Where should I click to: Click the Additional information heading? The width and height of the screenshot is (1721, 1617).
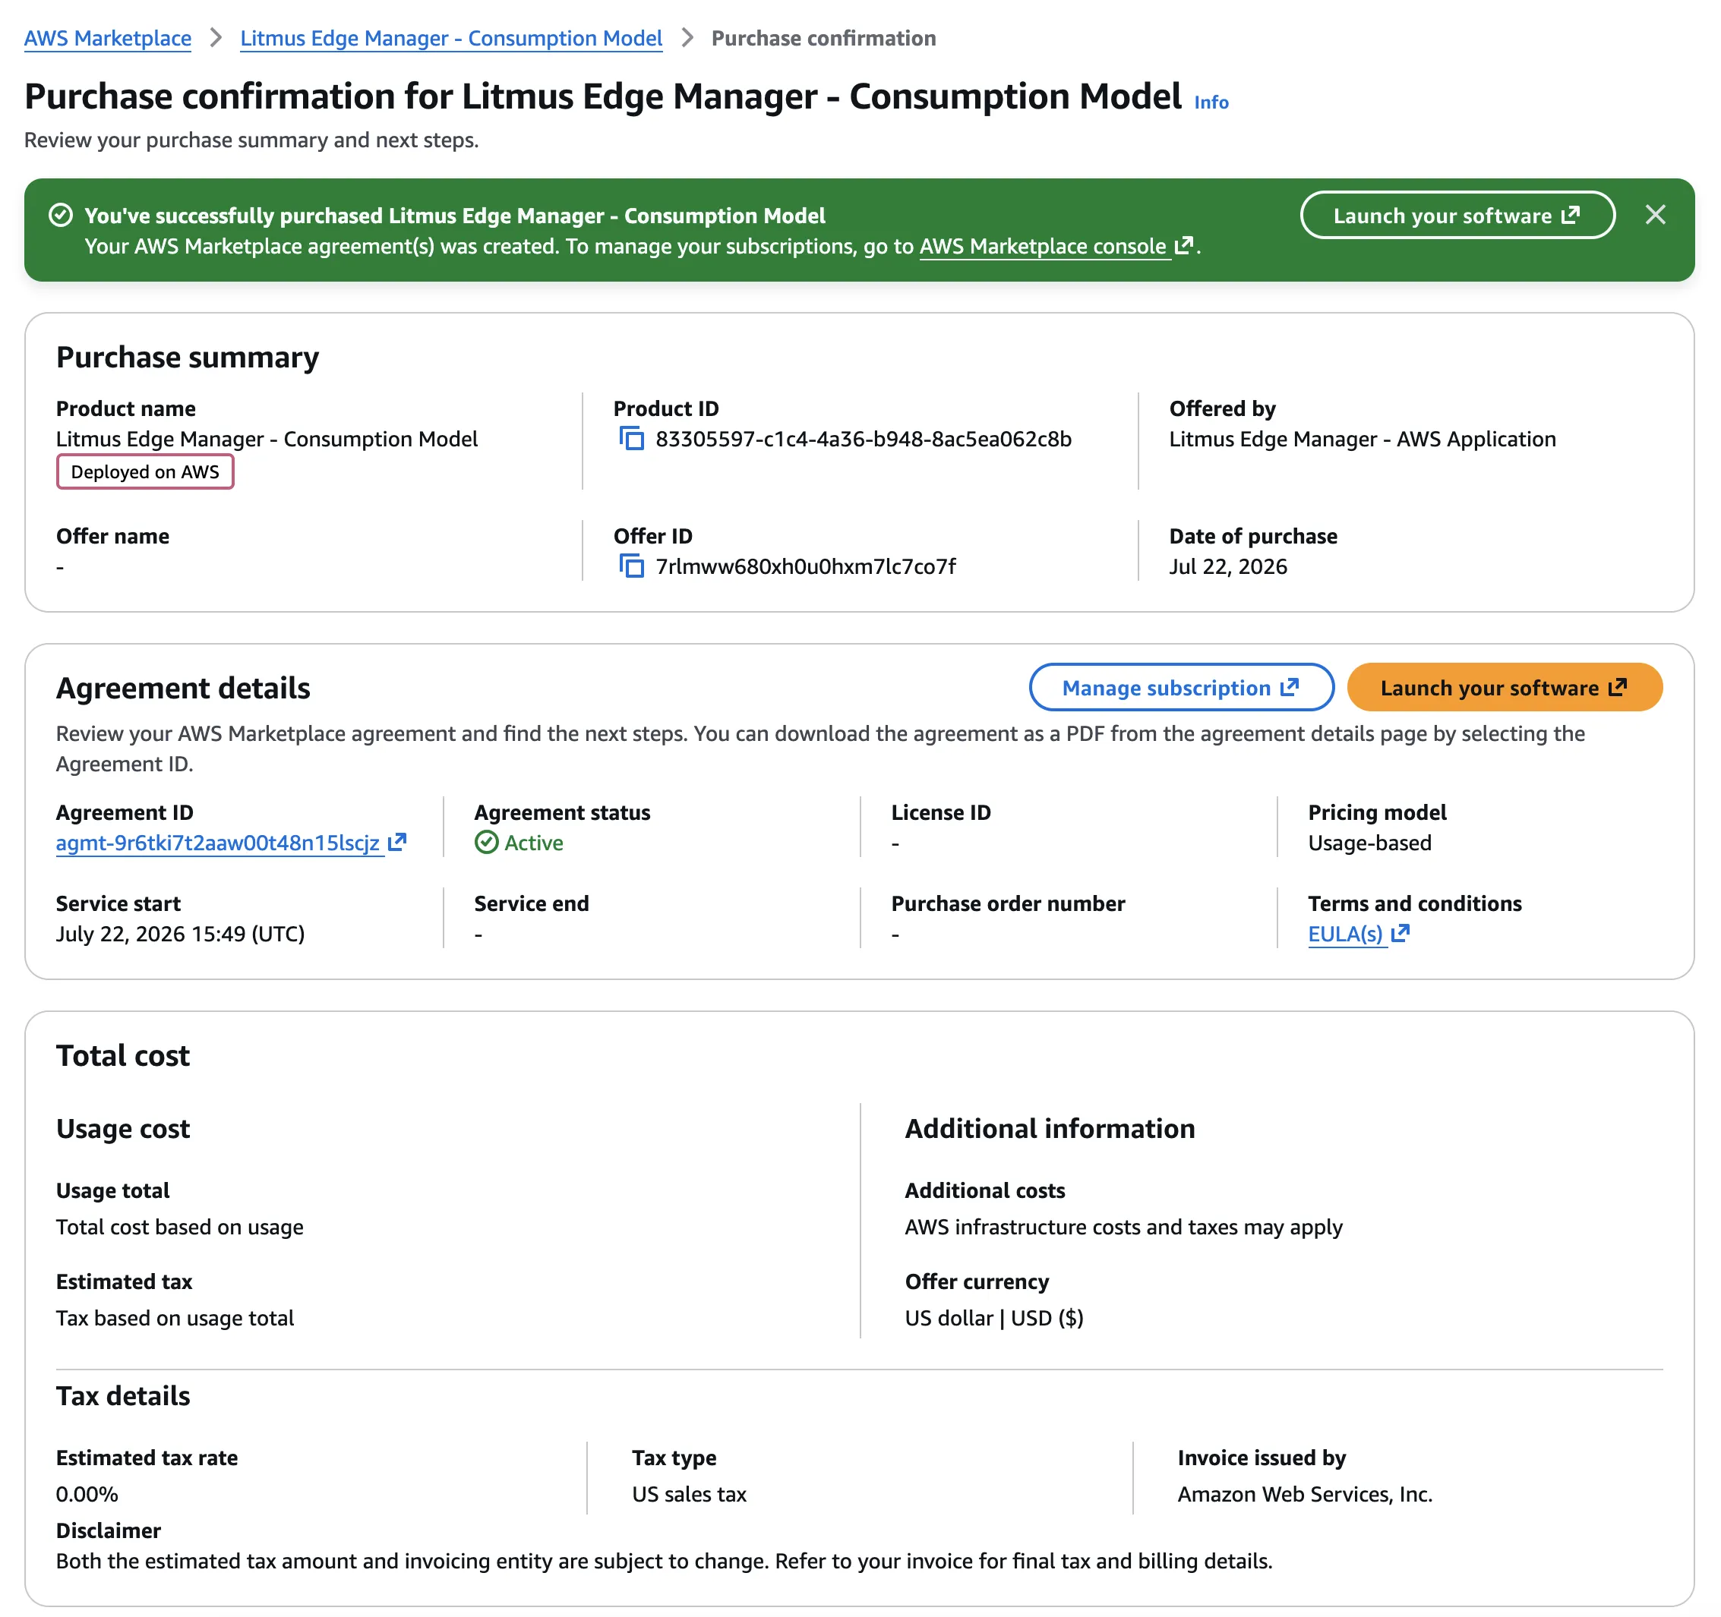(1049, 1128)
